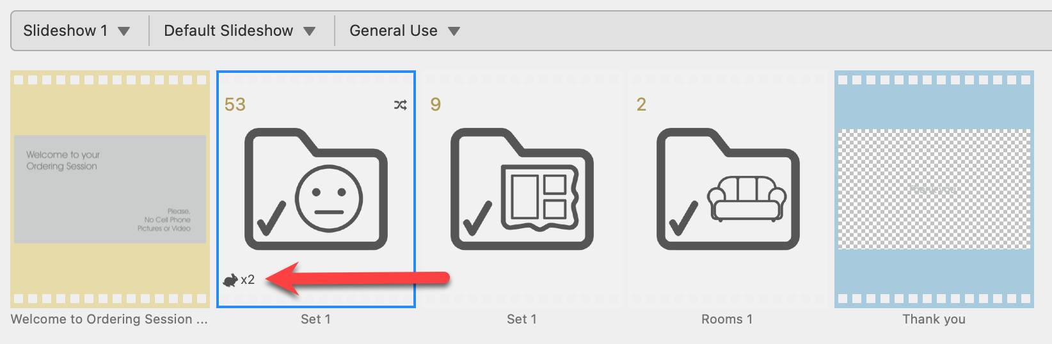Click the shuffle icon on the first set
Image resolution: width=1052 pixels, height=344 pixels.
click(401, 105)
